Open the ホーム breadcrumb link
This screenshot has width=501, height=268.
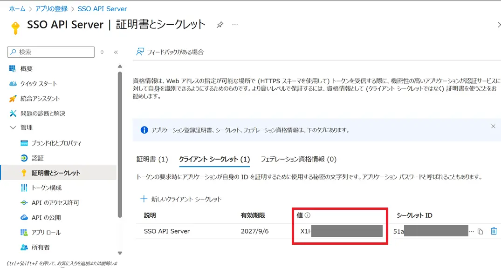pyautogui.click(x=17, y=9)
